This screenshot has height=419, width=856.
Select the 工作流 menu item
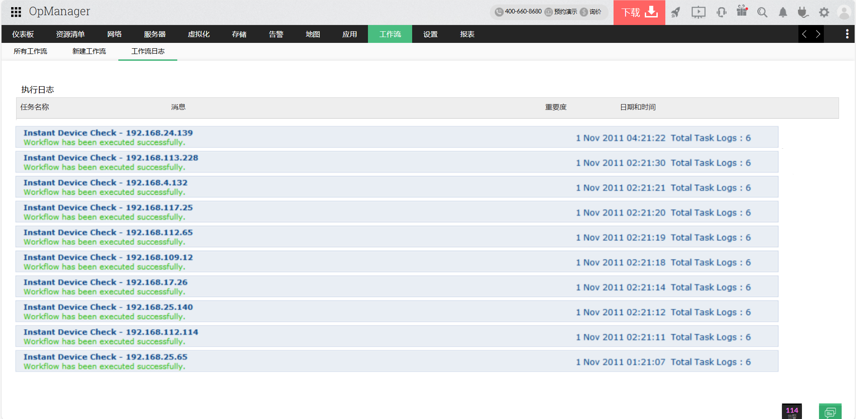tap(390, 34)
